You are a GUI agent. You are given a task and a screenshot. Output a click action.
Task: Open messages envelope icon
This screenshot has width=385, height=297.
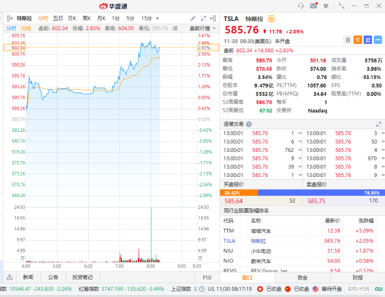click(314, 6)
